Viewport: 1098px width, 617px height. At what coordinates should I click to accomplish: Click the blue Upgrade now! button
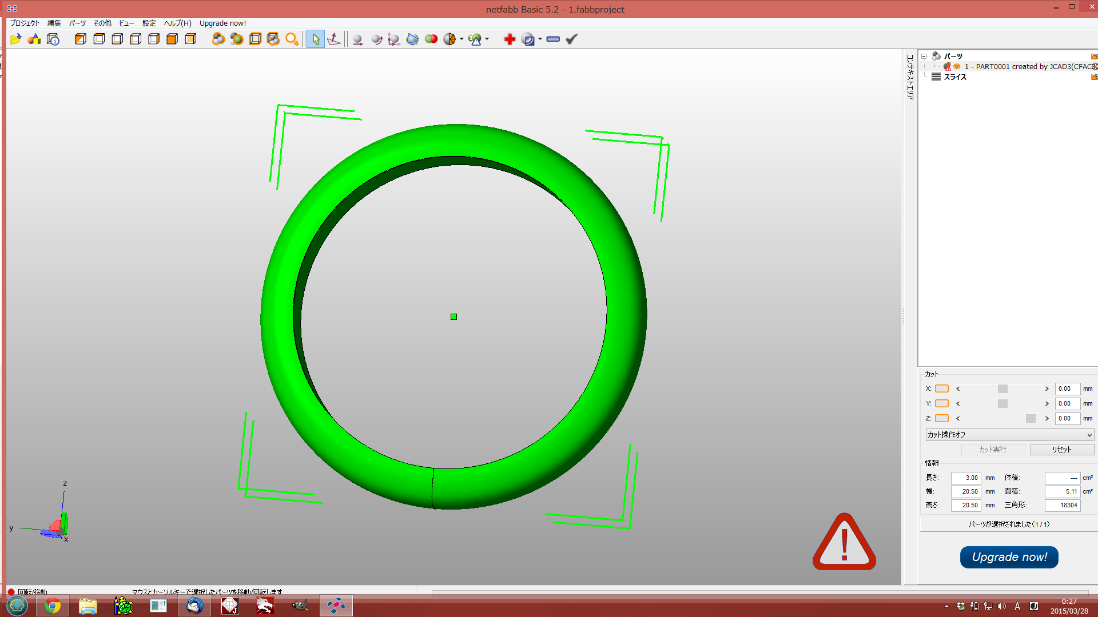click(x=1009, y=557)
